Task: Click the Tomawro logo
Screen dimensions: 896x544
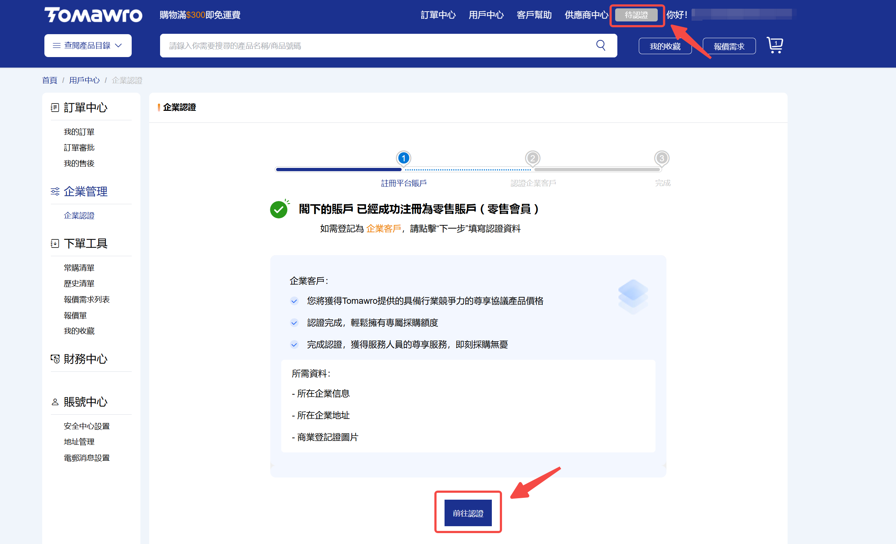Action: pyautogui.click(x=93, y=15)
